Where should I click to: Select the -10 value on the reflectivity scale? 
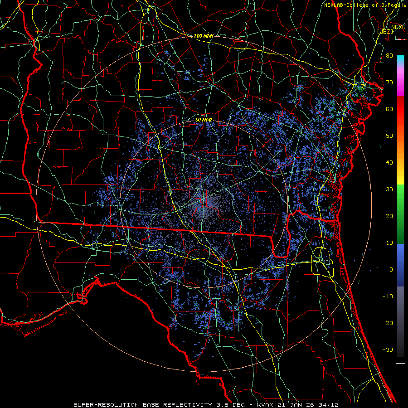pos(388,296)
